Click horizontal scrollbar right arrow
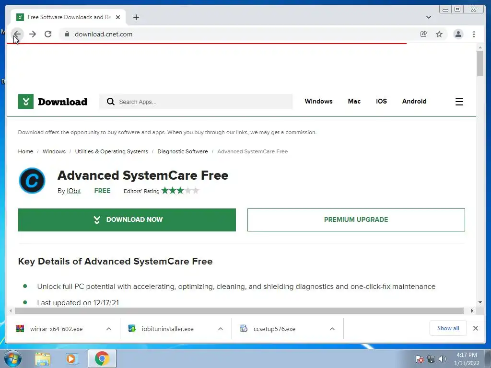This screenshot has height=368, width=491. click(472, 310)
